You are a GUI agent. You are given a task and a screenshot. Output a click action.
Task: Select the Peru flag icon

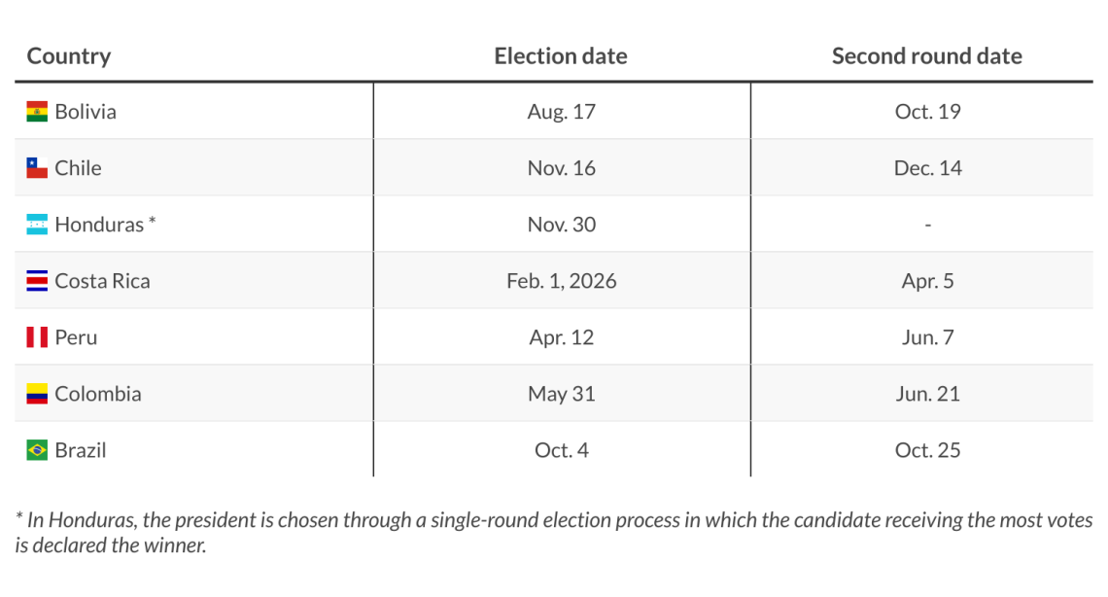click(37, 337)
